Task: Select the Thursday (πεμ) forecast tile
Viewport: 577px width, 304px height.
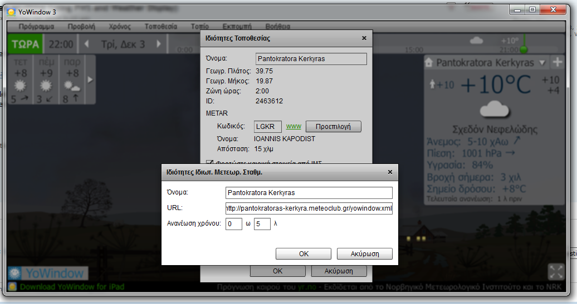Action: (46, 79)
